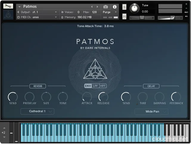
Task: Click the instrument info icon
Action: tap(114, 7)
